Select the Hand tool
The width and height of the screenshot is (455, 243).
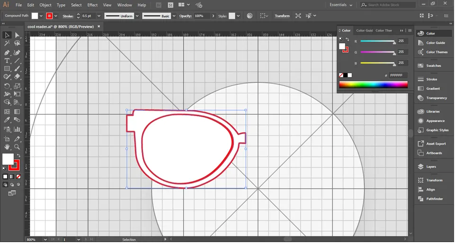[7, 147]
